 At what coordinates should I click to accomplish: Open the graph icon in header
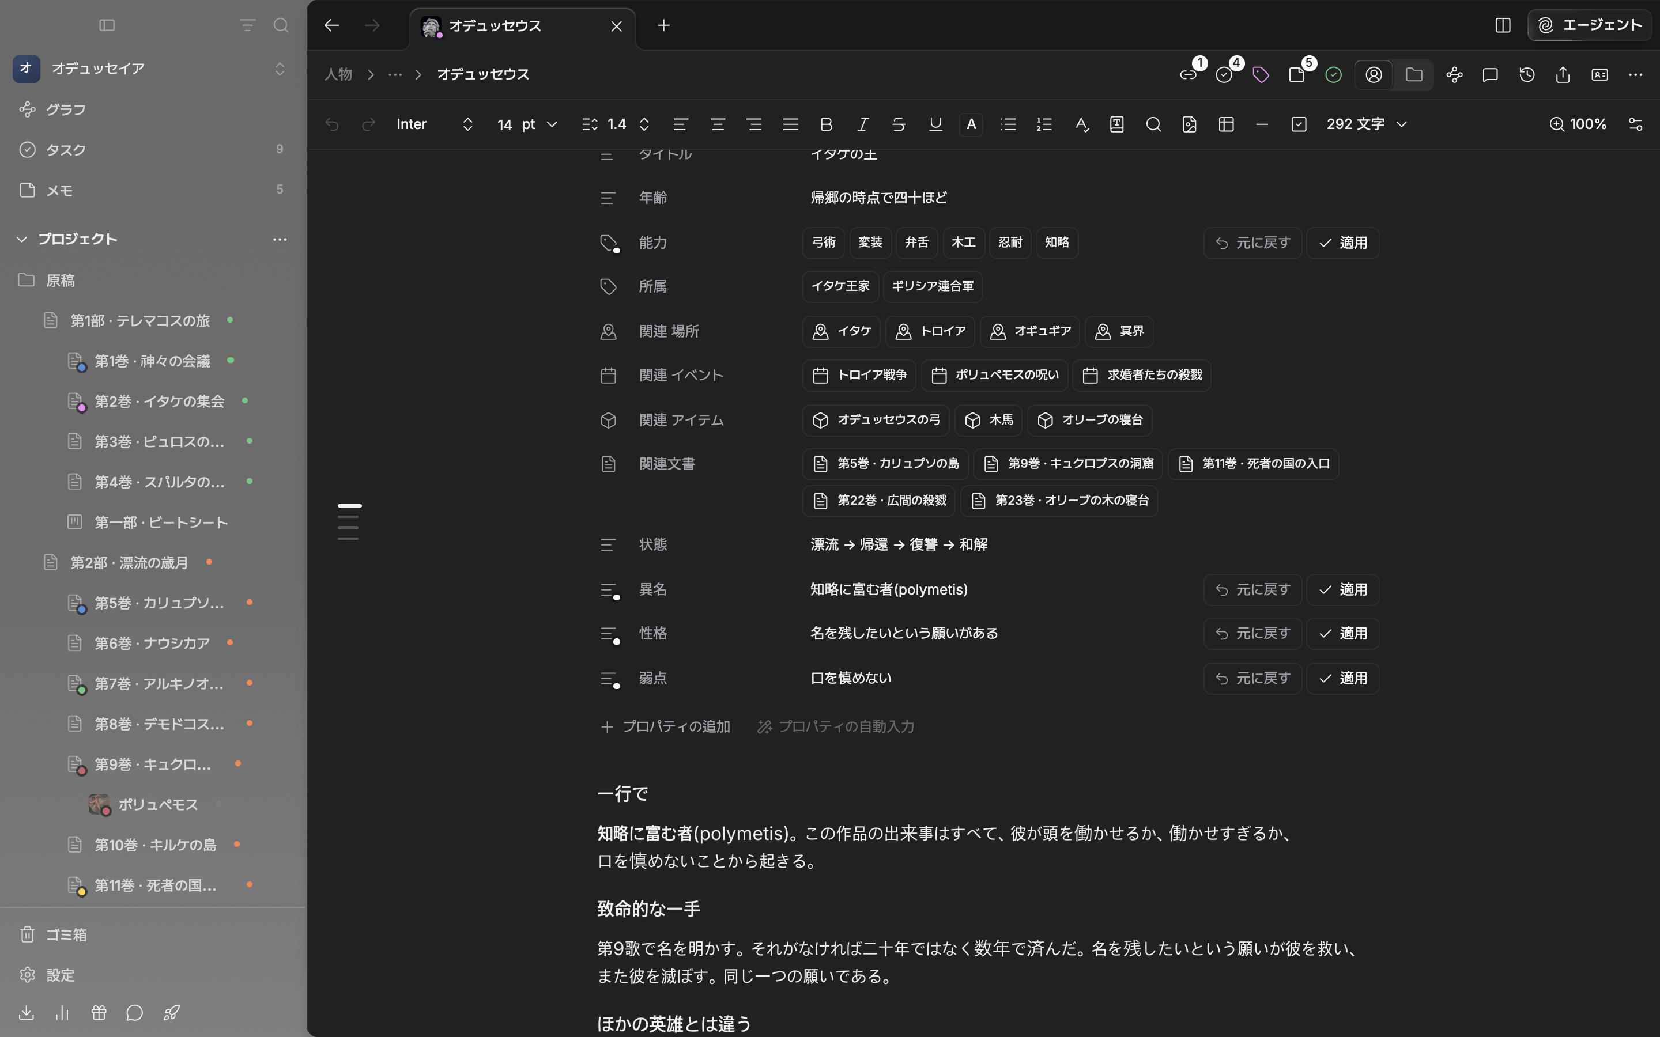[1454, 75]
